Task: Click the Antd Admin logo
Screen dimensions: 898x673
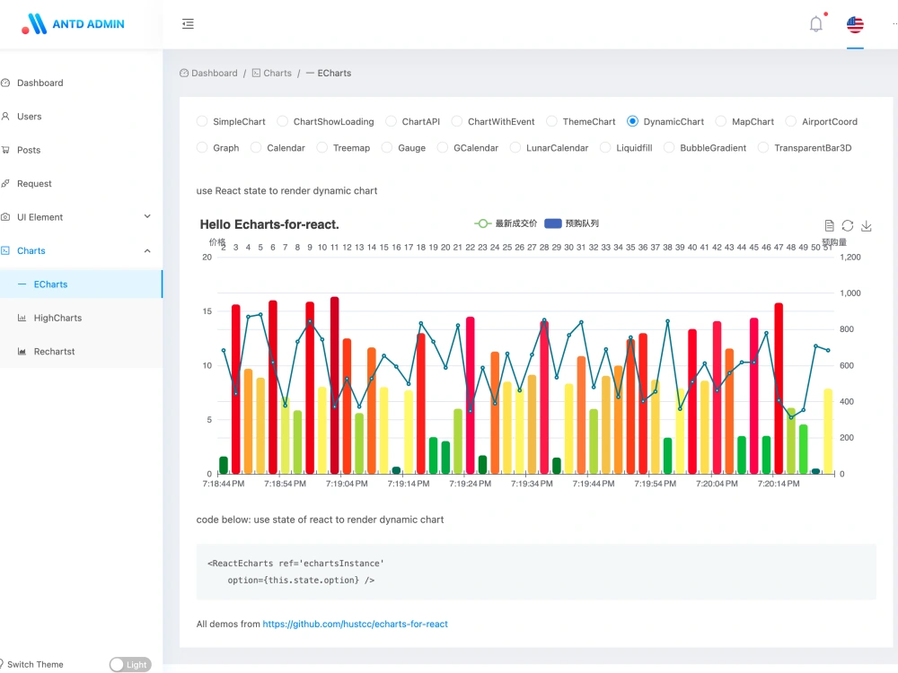Action: tap(73, 24)
